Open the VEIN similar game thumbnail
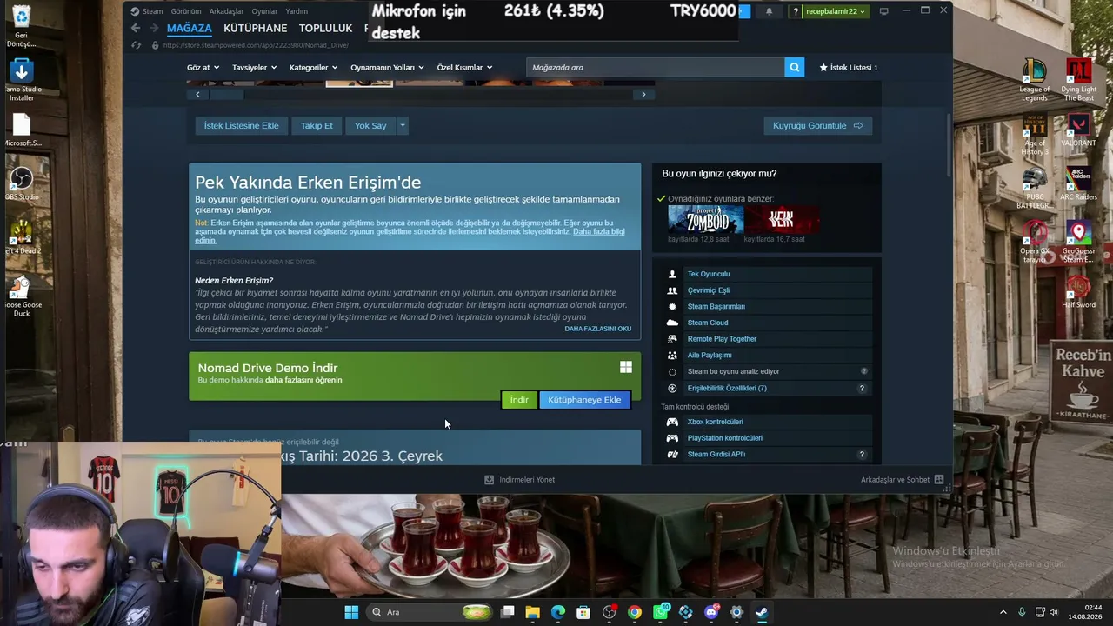The height and width of the screenshot is (626, 1113). coord(782,219)
